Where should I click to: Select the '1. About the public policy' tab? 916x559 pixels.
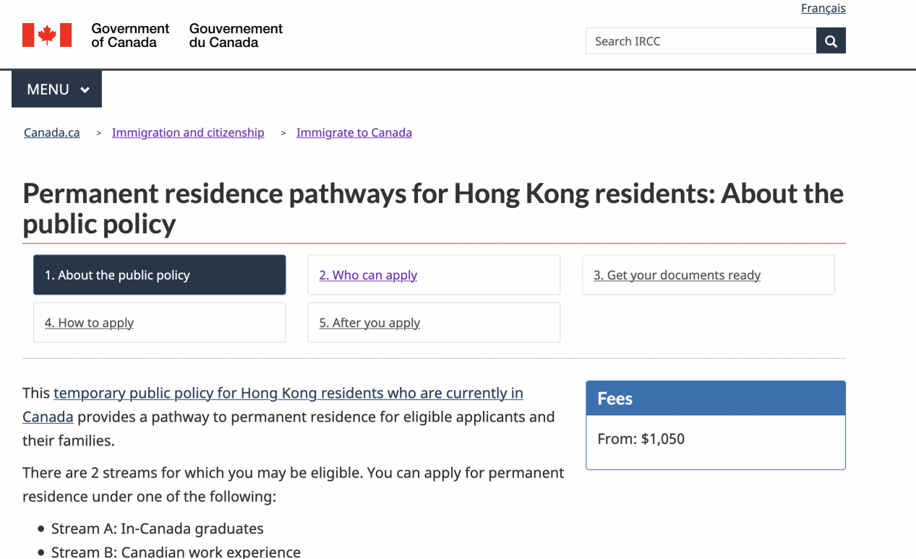[x=159, y=275]
